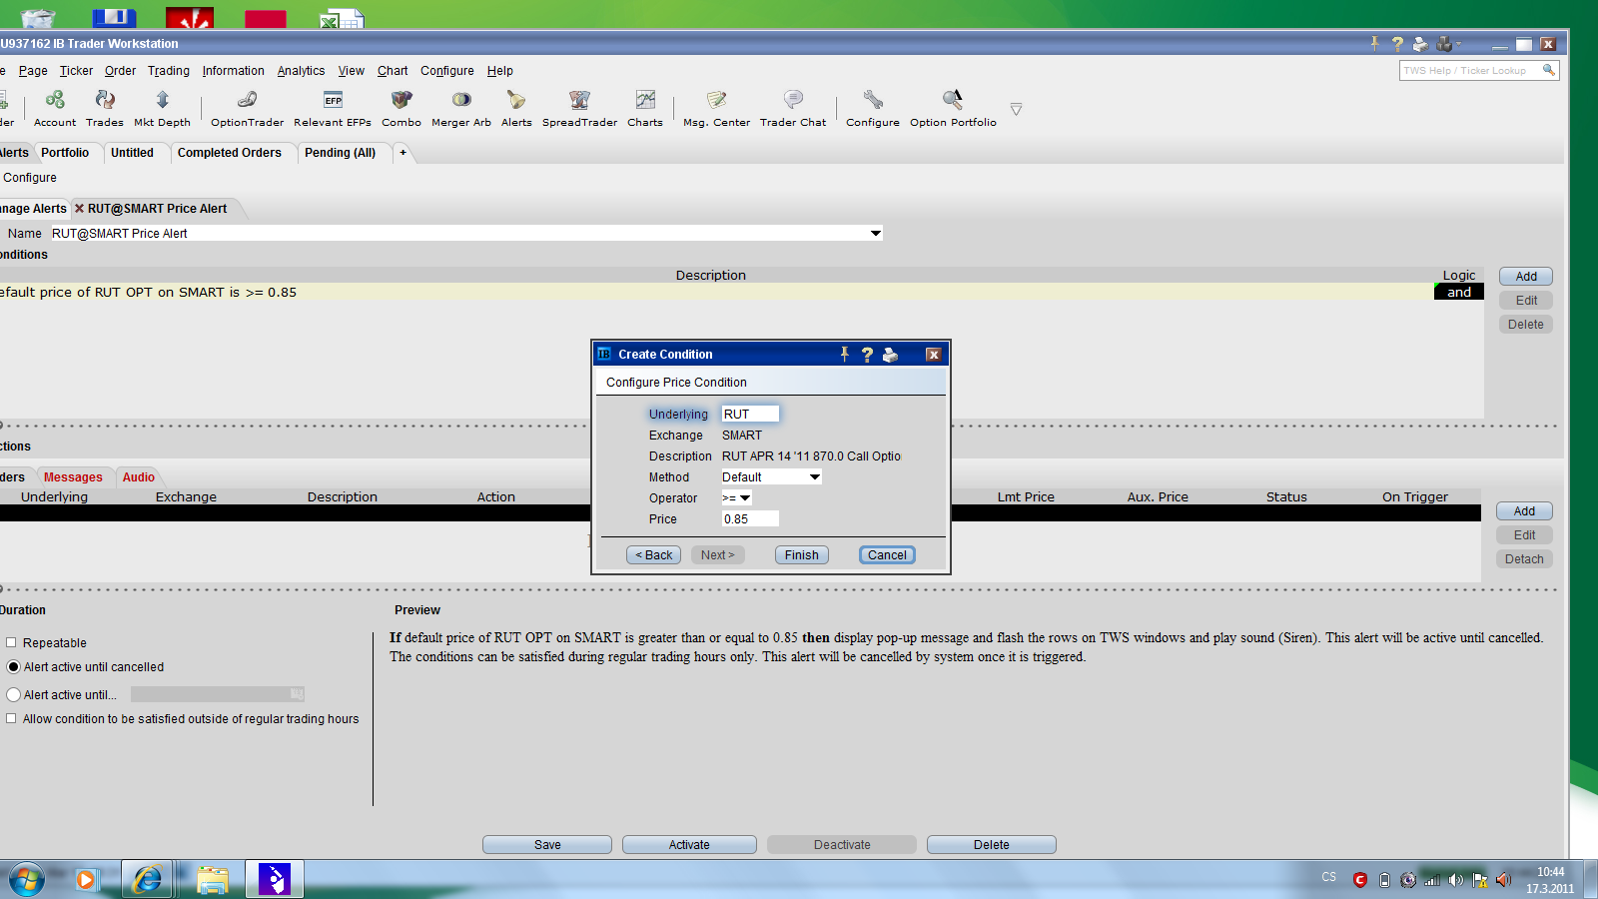This screenshot has height=899, width=1598.
Task: Open the Method dropdown showing Default
Action: click(815, 477)
